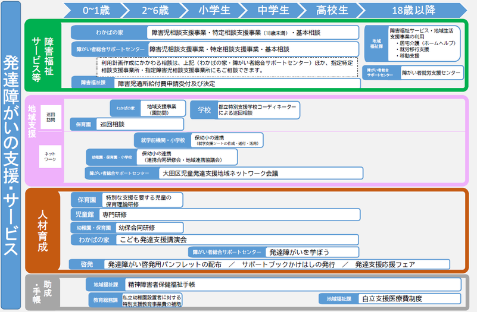
Task: Click 発達障がい啓発用パンフレットの配布 text
Action: pyautogui.click(x=164, y=264)
